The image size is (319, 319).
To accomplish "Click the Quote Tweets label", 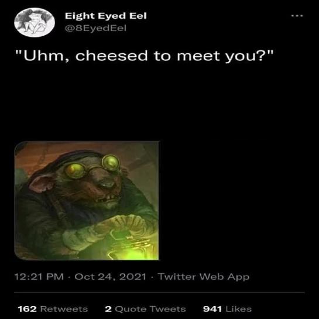I will tap(150, 309).
